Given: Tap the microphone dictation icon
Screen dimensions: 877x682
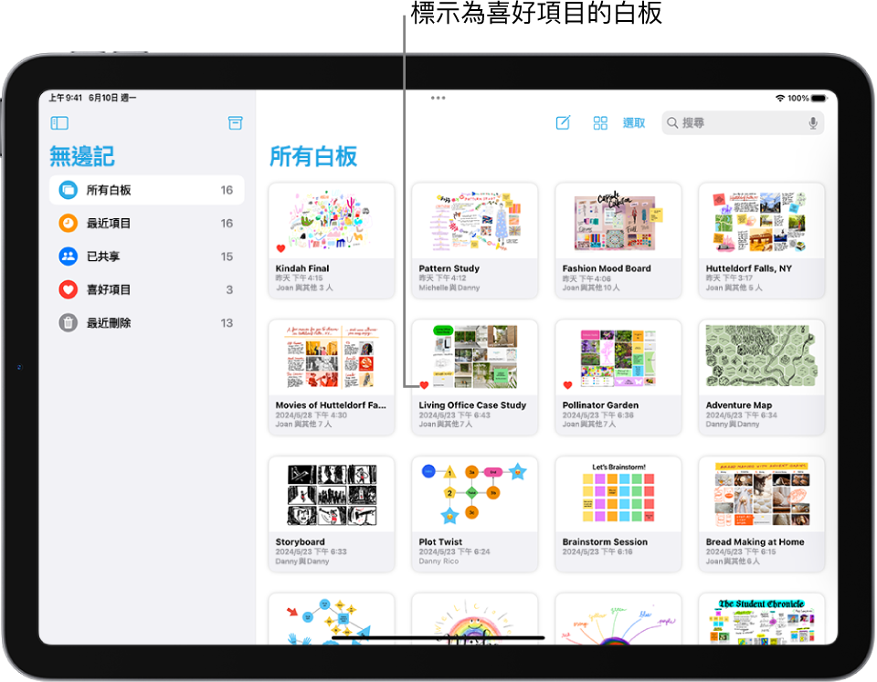Looking at the screenshot, I should tap(813, 123).
